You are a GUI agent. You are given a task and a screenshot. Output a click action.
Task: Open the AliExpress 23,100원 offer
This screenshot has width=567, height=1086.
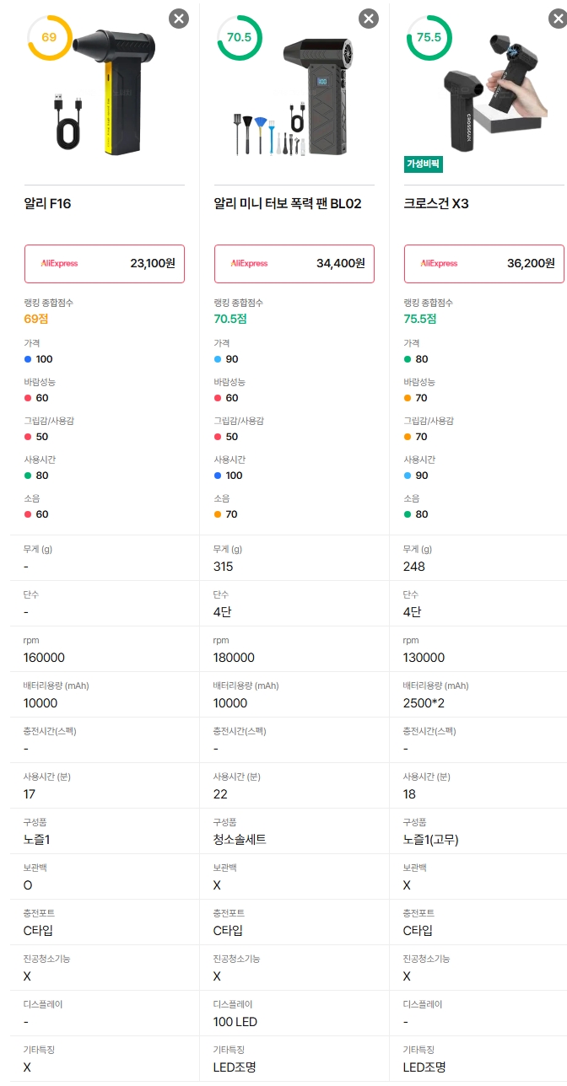pos(105,264)
